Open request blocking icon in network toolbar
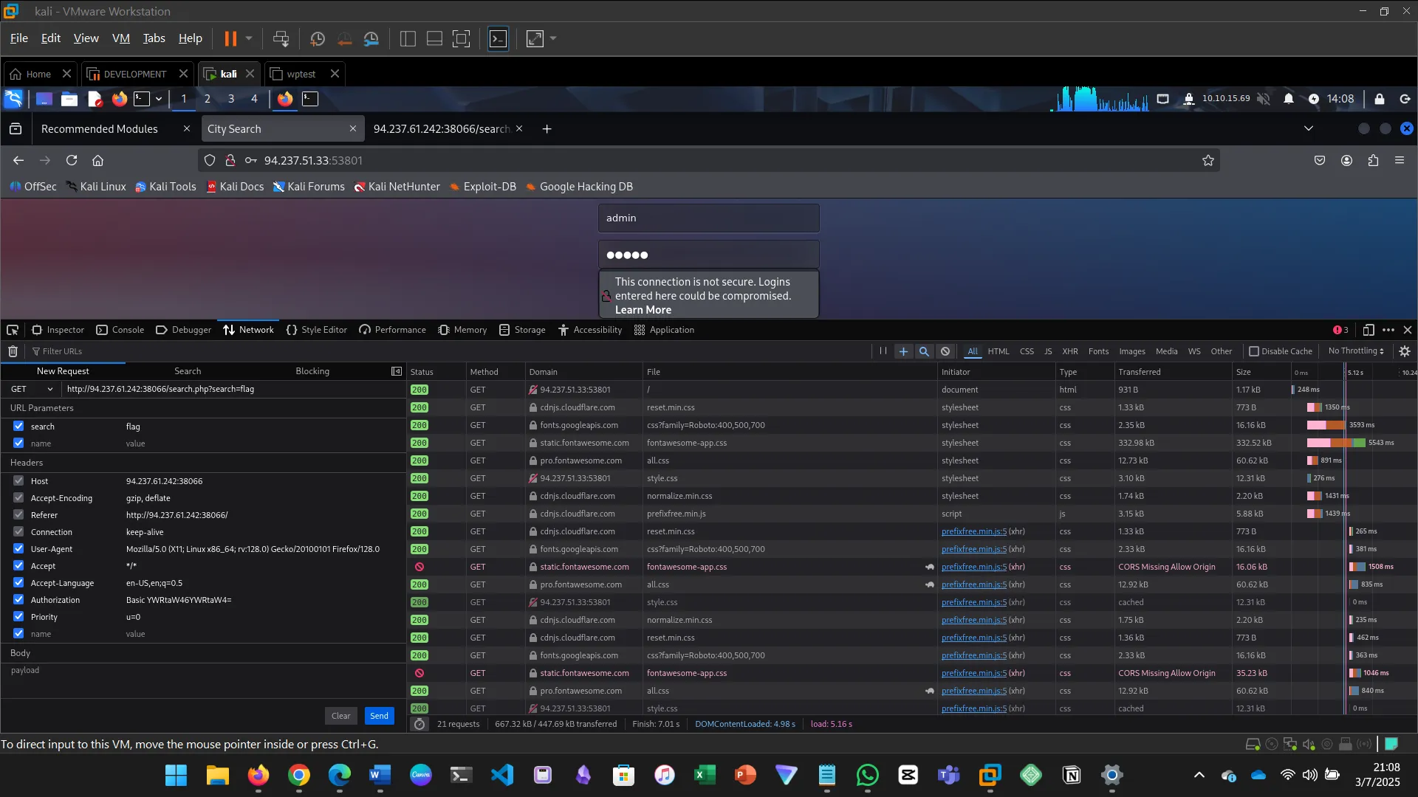The height and width of the screenshot is (797, 1418). coord(945,351)
